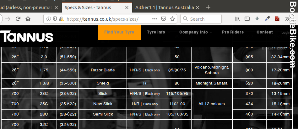Toggle the sidebar view icon

coord(247,19)
